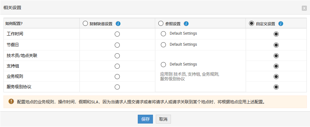310x127 pixels.
Task: Select 复制缺省设置 header radio button
Action: point(85,23)
